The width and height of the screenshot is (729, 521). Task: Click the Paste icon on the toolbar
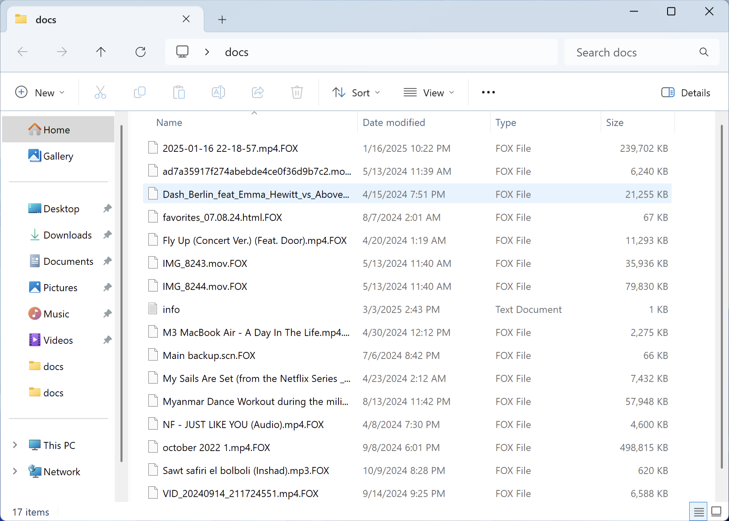pyautogui.click(x=179, y=92)
